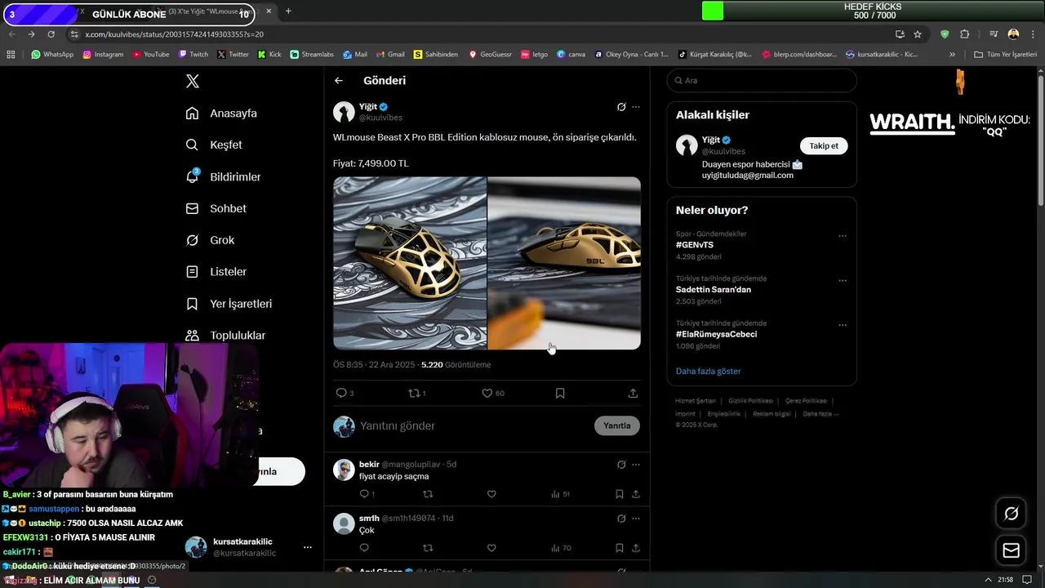Image resolution: width=1045 pixels, height=588 pixels.
Task: Click Daha fazla göster link
Action: click(x=708, y=371)
